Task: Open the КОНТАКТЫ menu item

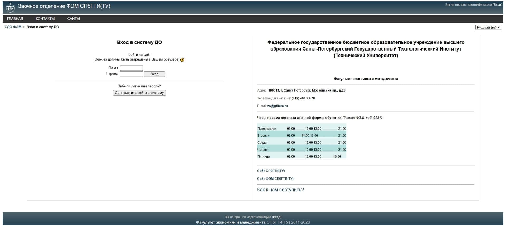Action: (45, 19)
